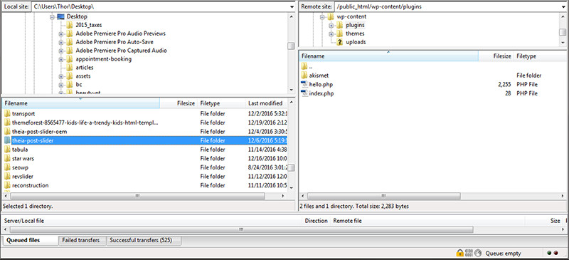Image resolution: width=569 pixels, height=260 pixels.
Task: Click the theia-post-slider-oem folder icon
Action: [x=7, y=132]
